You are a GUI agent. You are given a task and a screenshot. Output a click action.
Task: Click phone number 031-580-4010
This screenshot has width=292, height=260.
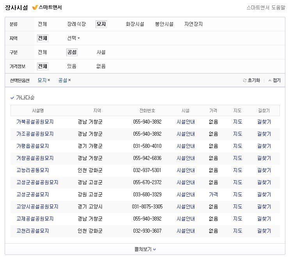(x=147, y=146)
